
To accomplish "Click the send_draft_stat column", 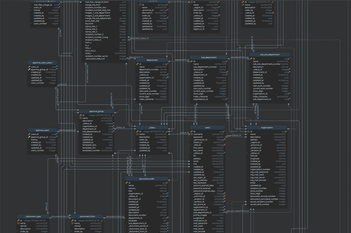I will click(x=105, y=21).
